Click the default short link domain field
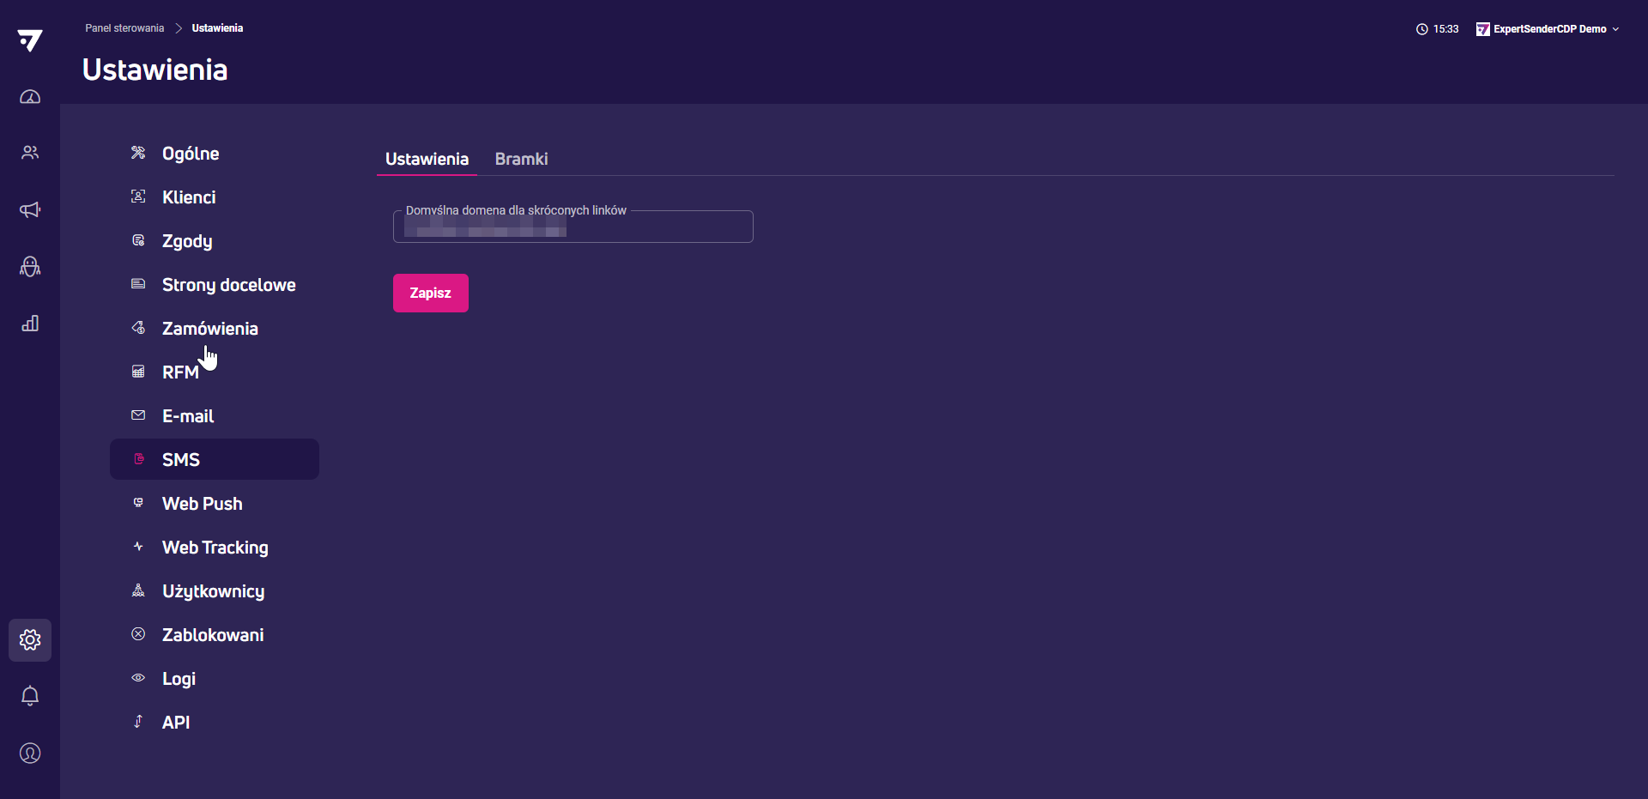The image size is (1648, 799). tap(573, 228)
